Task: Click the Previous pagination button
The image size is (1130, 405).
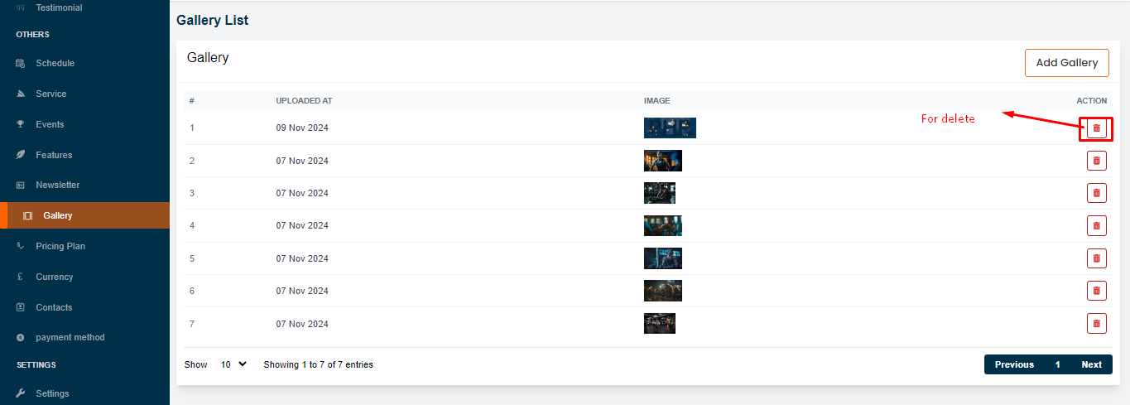Action: [x=1013, y=364]
